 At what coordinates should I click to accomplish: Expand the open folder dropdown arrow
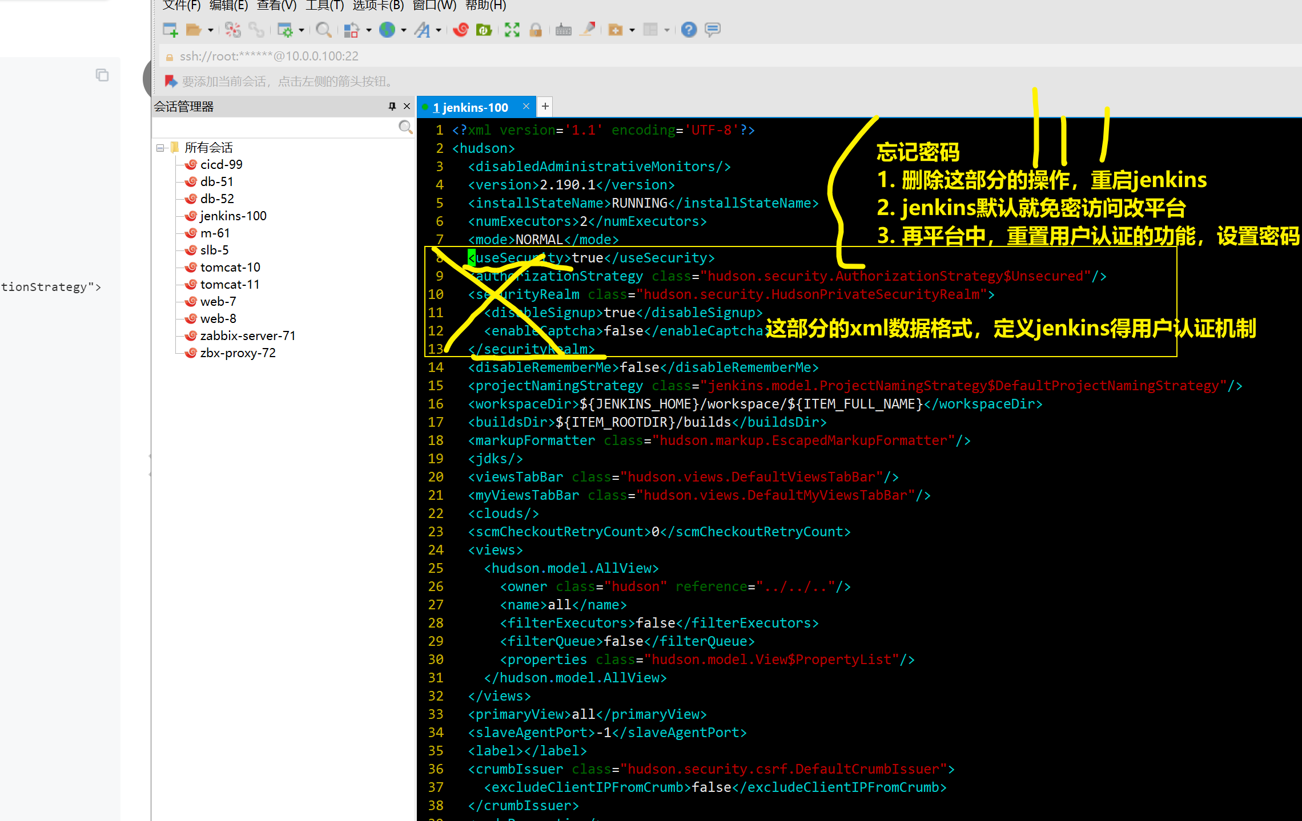coord(211,30)
